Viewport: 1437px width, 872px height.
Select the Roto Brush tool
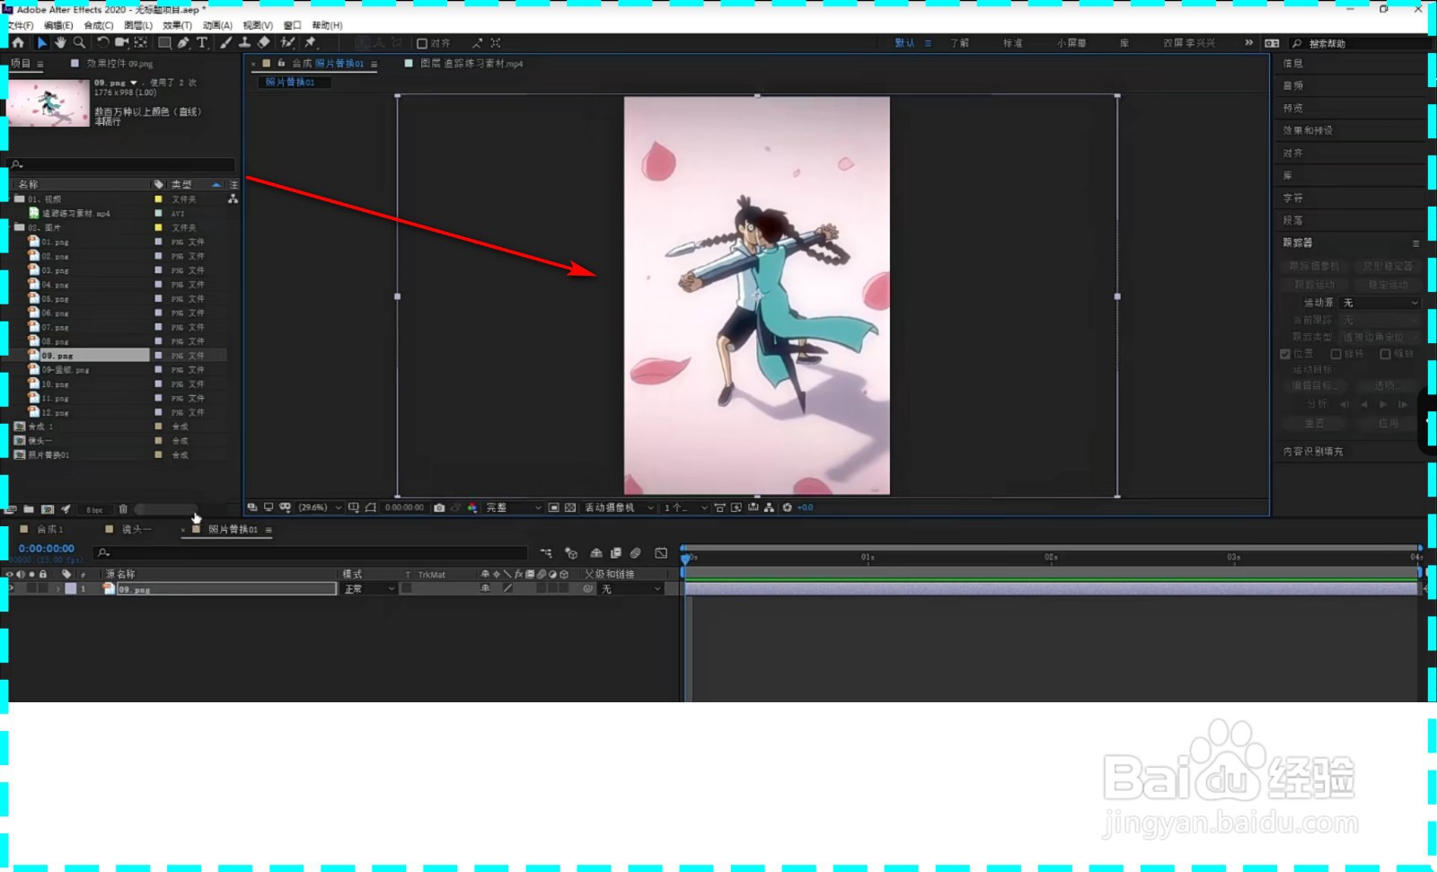click(x=287, y=42)
